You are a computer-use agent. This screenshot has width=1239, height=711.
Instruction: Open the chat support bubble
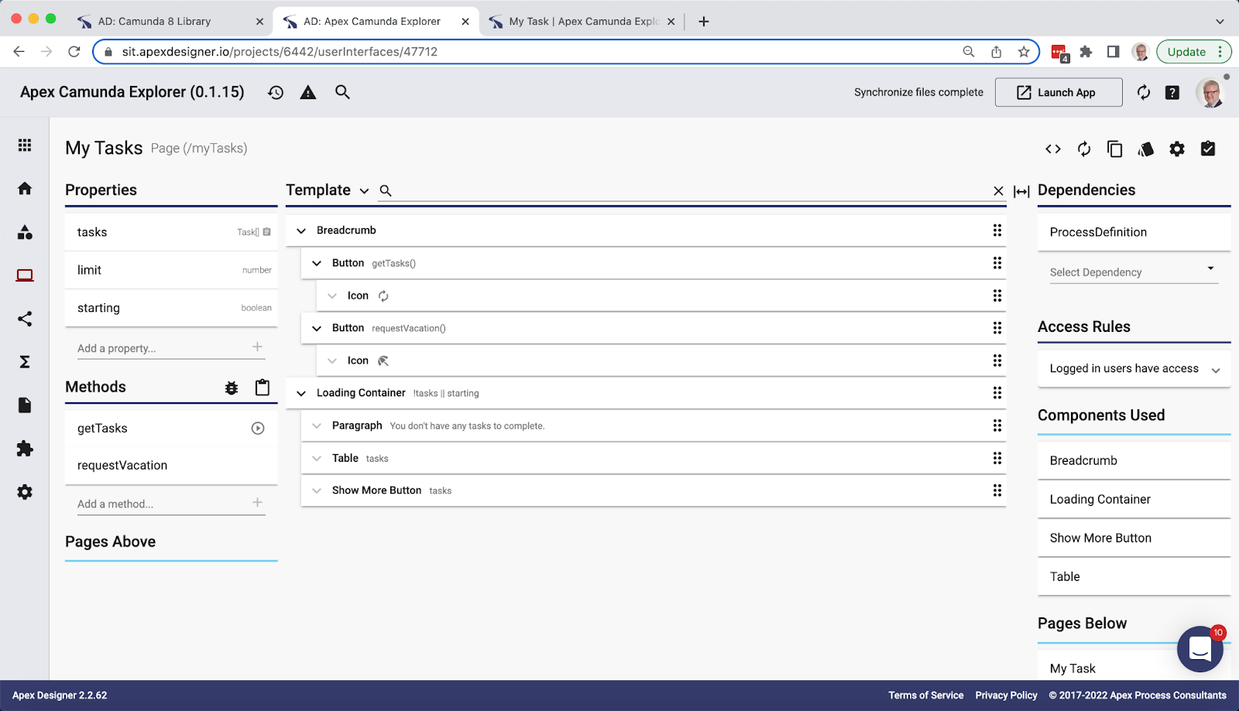pos(1200,649)
